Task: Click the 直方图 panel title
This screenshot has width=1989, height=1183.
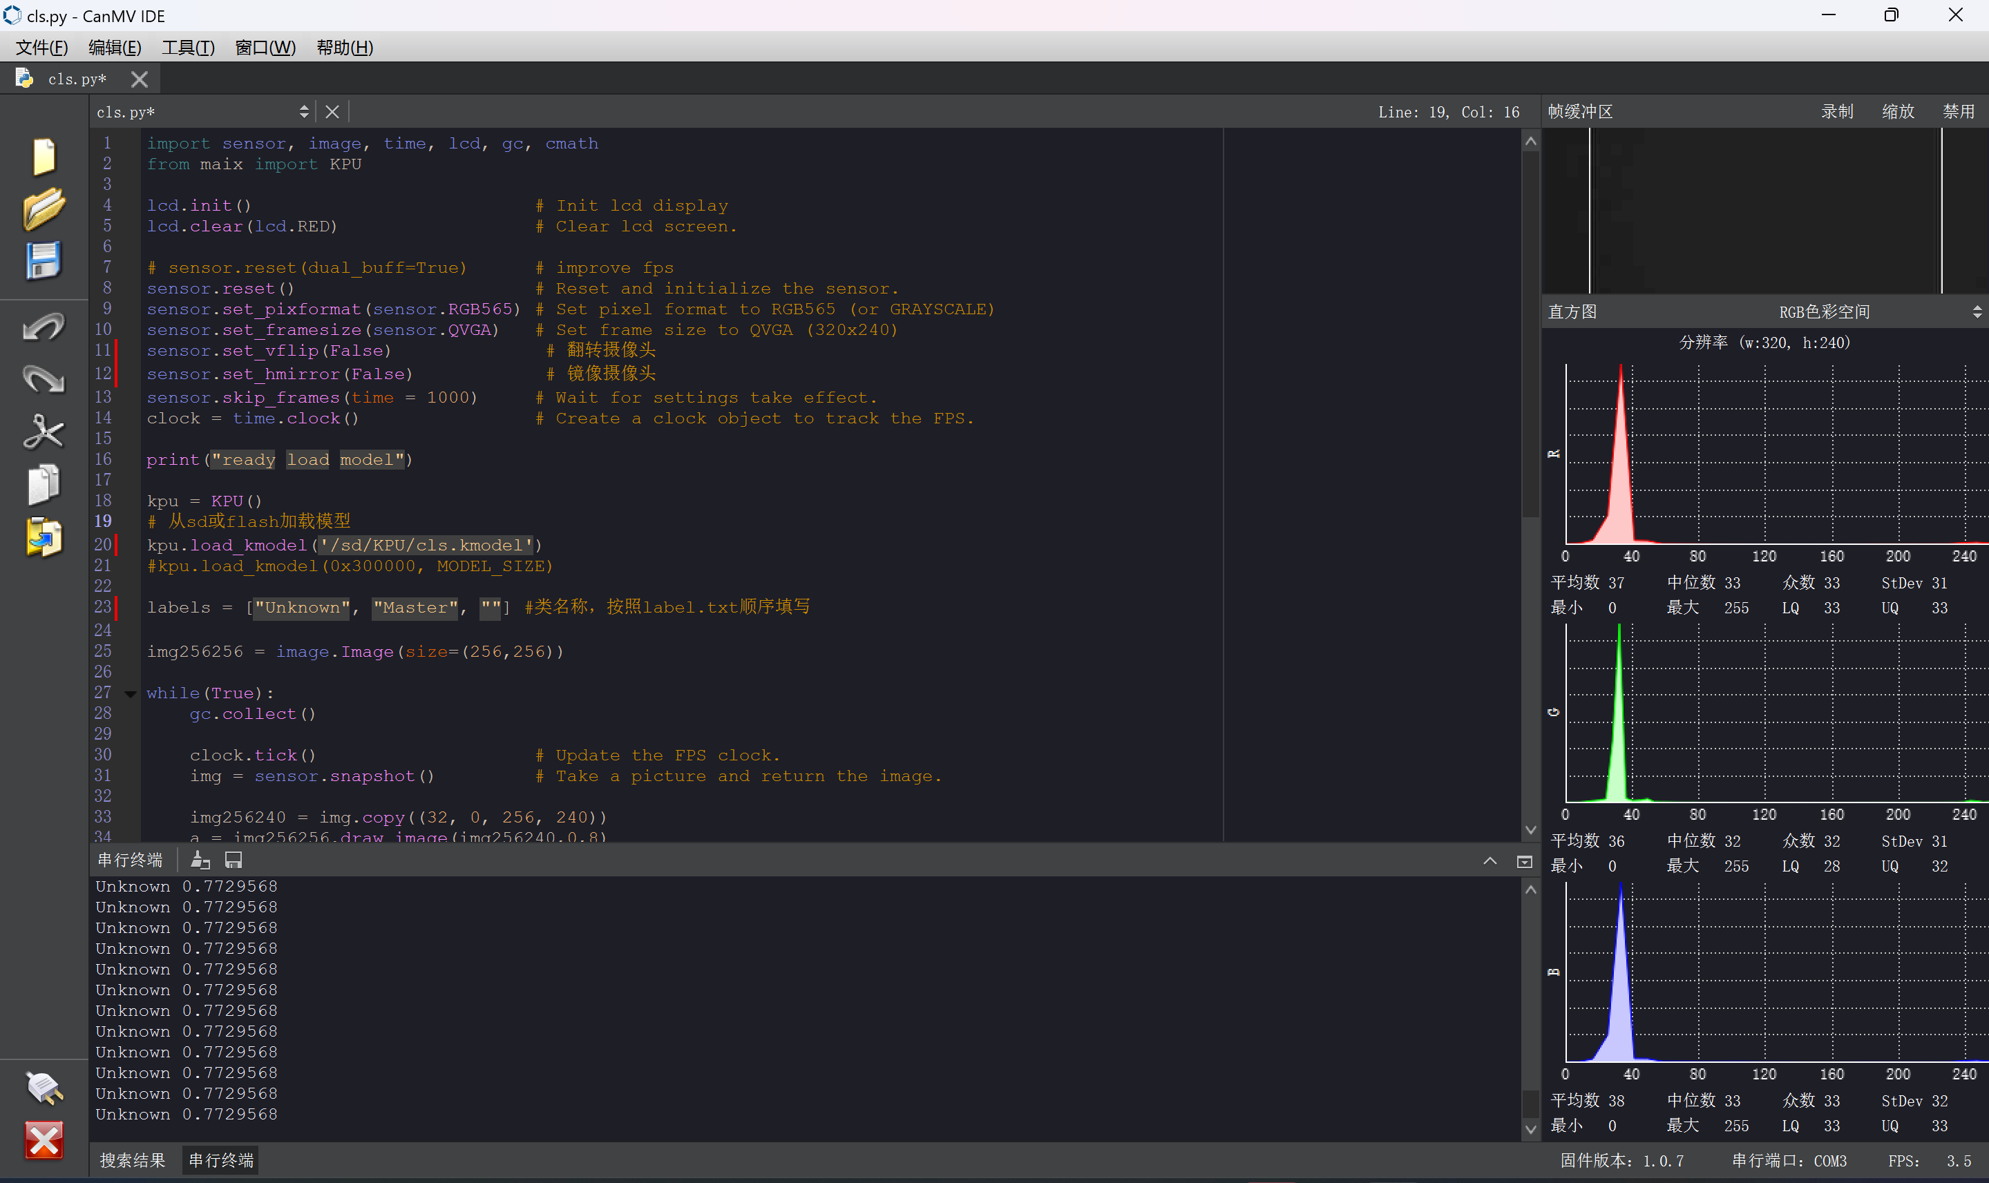Action: tap(1572, 311)
